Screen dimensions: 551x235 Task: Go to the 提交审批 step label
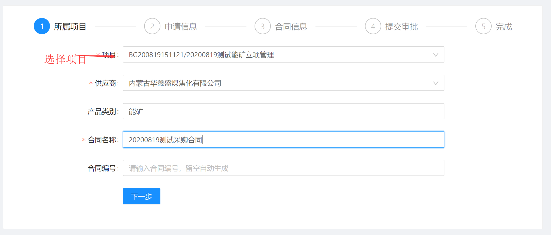(401, 27)
